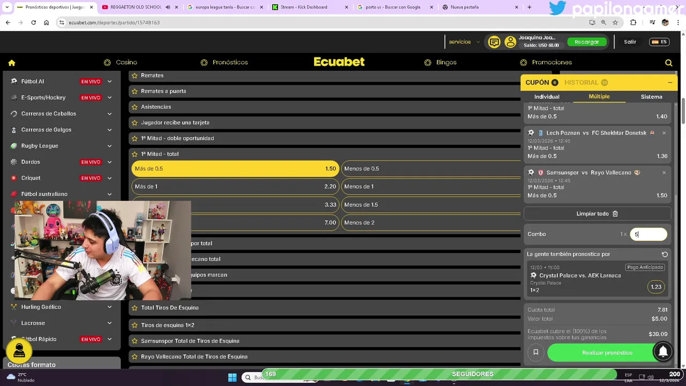The image size is (686, 386).
Task: Open the Pronósticos menu
Action: pos(224,63)
